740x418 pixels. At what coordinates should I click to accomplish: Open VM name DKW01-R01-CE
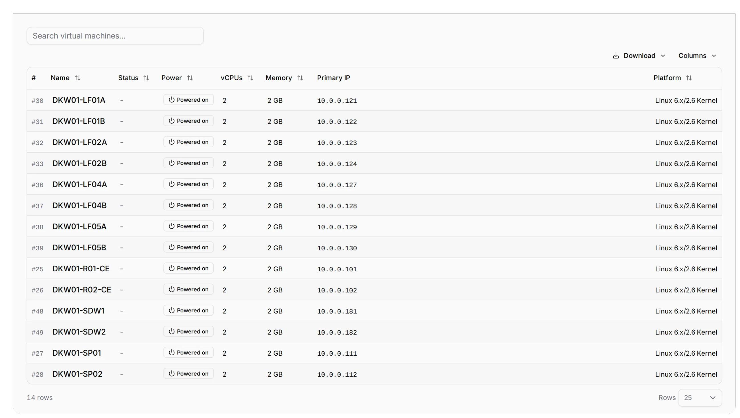(81, 269)
